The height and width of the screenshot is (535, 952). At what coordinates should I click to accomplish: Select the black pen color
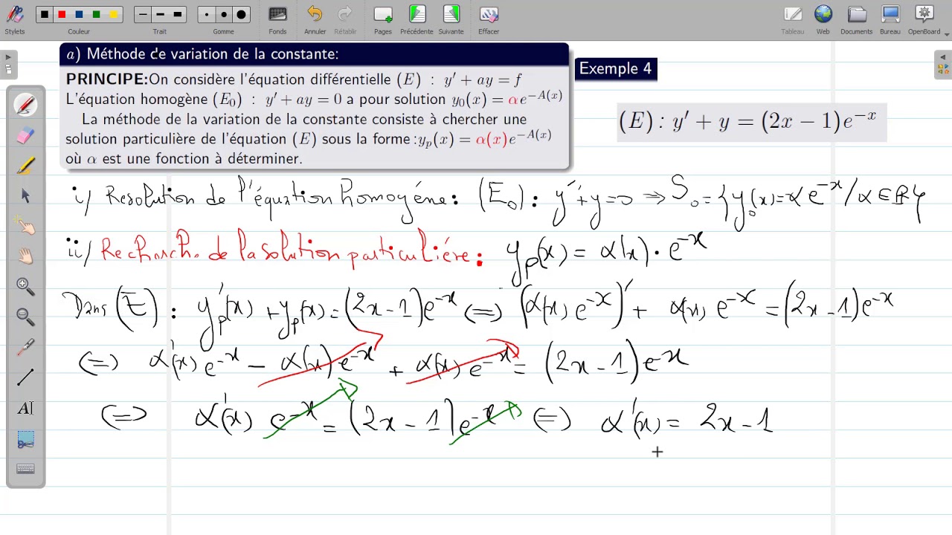click(45, 15)
